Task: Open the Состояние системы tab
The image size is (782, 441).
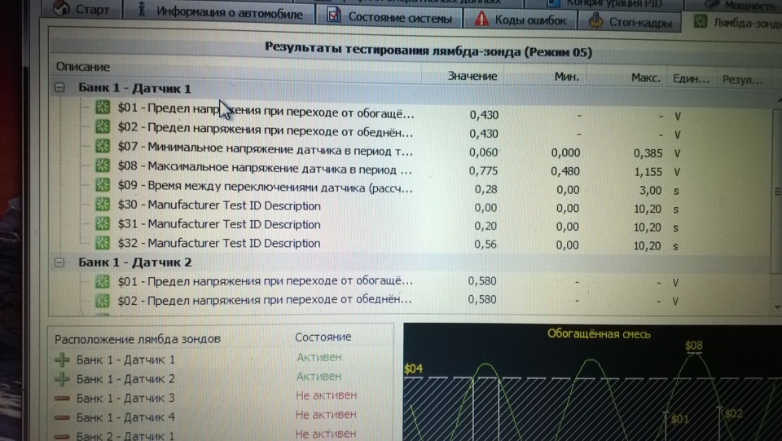Action: click(x=389, y=16)
